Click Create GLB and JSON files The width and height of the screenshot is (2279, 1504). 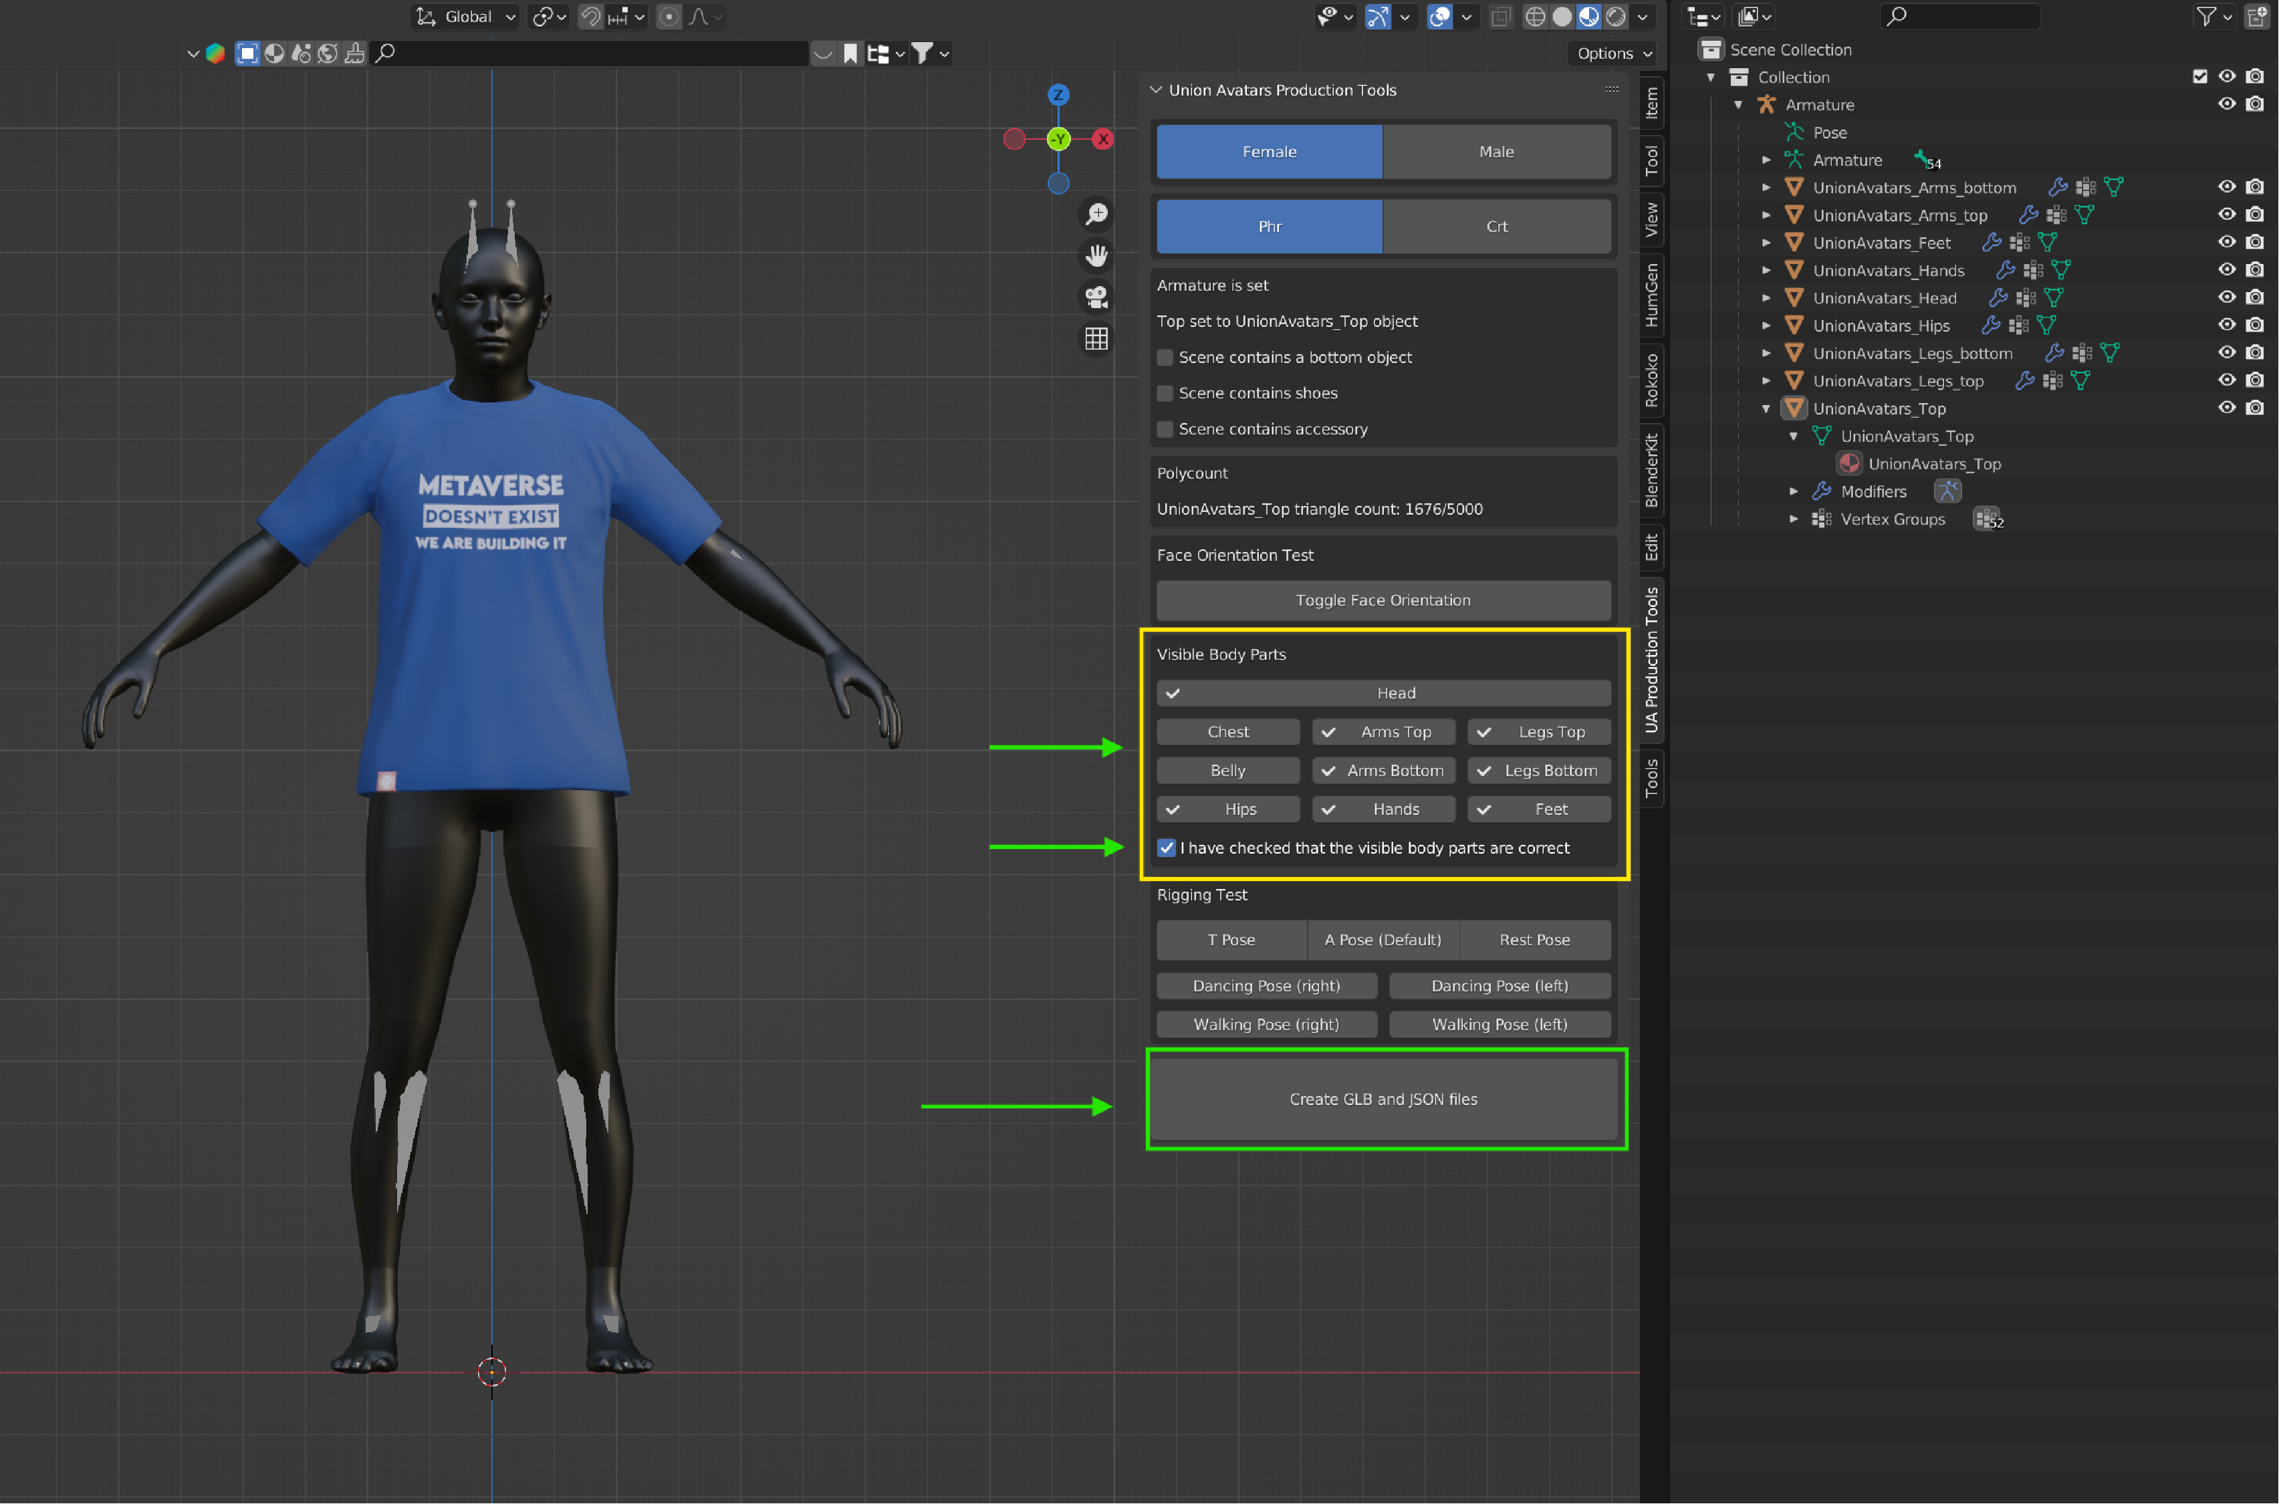point(1383,1099)
